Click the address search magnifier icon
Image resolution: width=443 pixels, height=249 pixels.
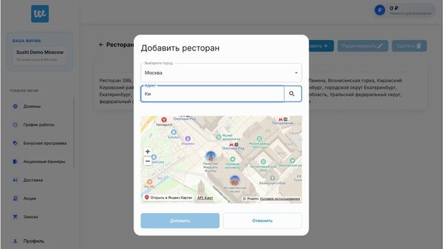coord(292,94)
